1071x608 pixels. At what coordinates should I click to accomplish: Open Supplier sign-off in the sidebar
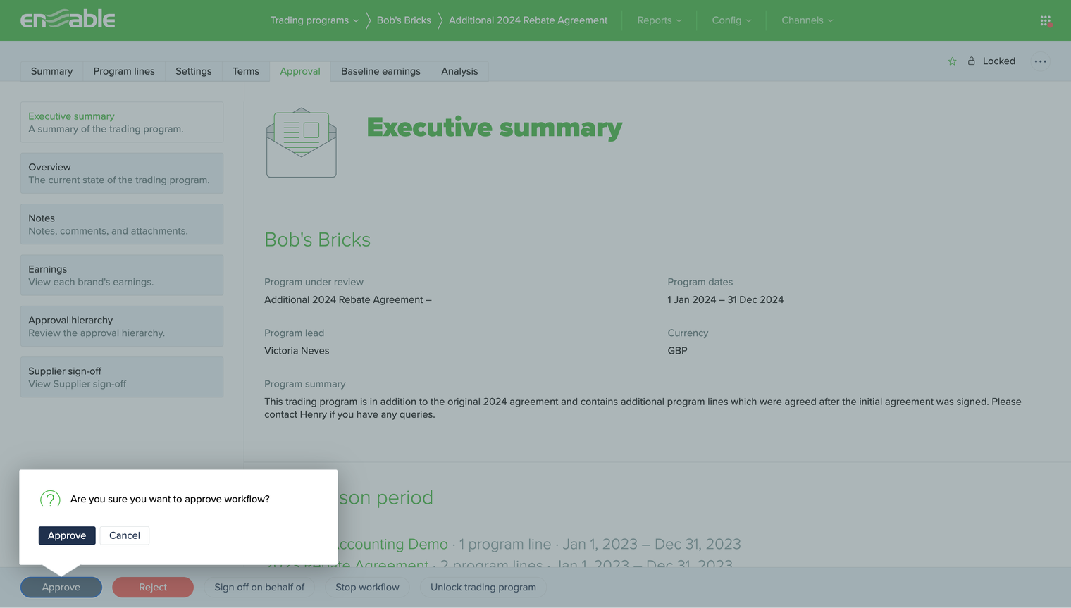[122, 378]
